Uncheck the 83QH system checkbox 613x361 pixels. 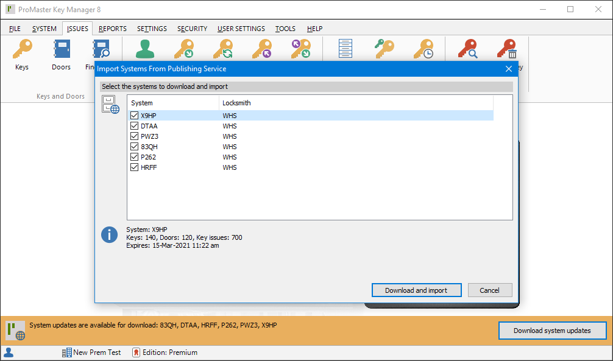pos(135,147)
